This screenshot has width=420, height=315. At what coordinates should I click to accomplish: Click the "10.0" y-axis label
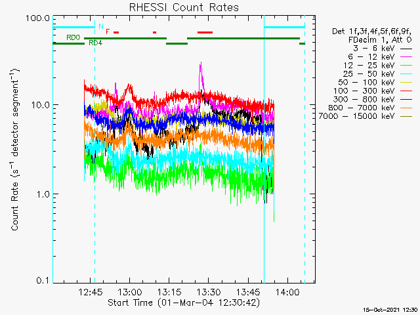[40, 105]
